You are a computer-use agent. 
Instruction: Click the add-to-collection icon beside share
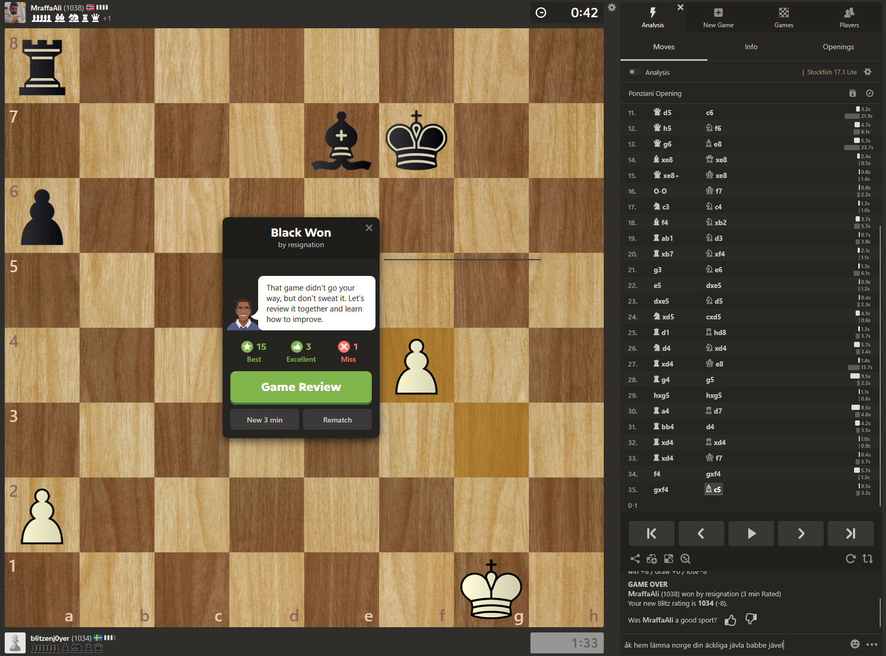[651, 559]
